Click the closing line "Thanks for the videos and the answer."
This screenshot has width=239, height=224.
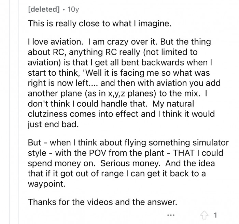click(x=103, y=202)
